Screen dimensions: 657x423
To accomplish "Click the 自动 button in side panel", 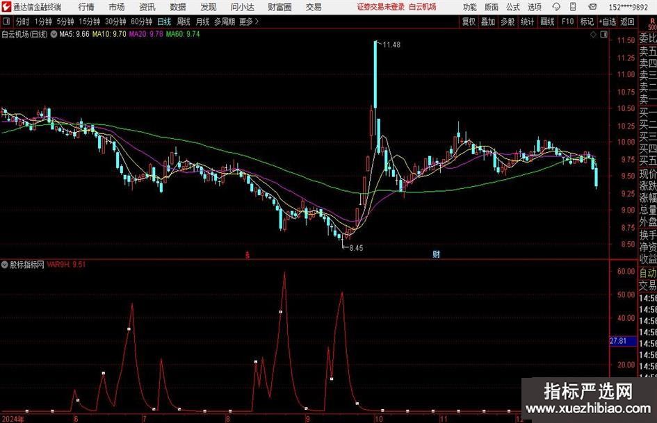I will [648, 273].
